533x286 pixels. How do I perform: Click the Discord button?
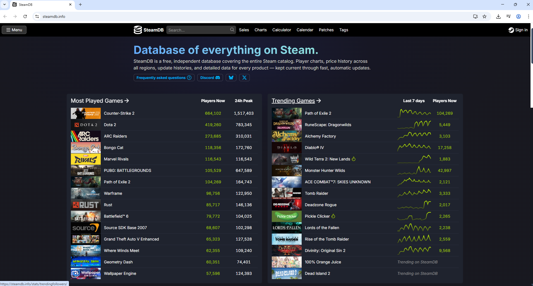210,78
